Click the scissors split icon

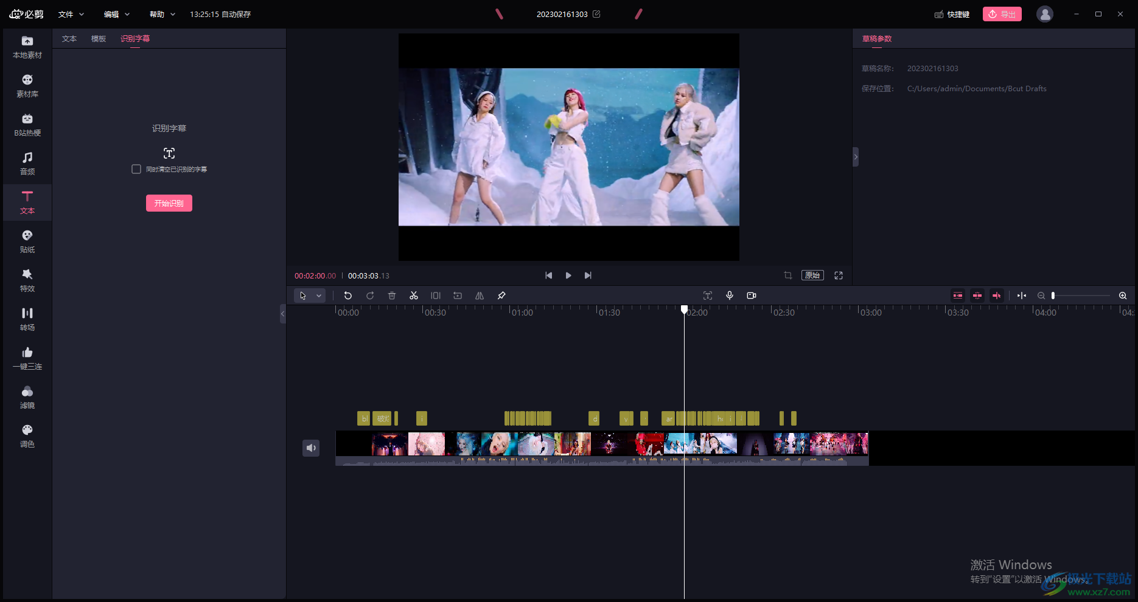click(x=414, y=296)
